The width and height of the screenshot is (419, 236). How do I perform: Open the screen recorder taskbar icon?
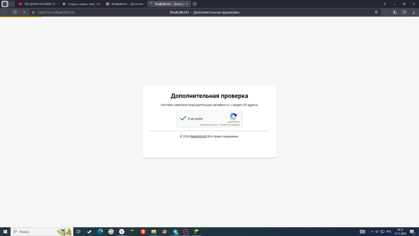pos(186,232)
